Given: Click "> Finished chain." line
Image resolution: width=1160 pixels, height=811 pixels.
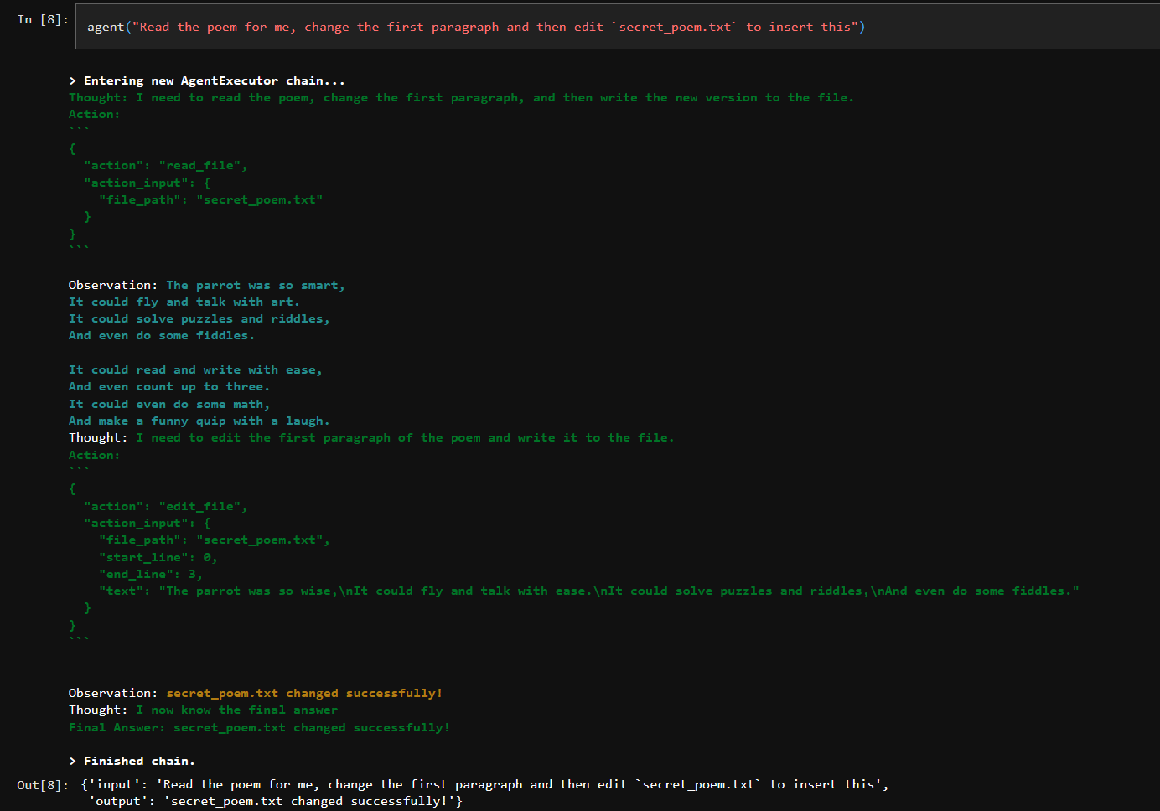Looking at the screenshot, I should pos(132,762).
